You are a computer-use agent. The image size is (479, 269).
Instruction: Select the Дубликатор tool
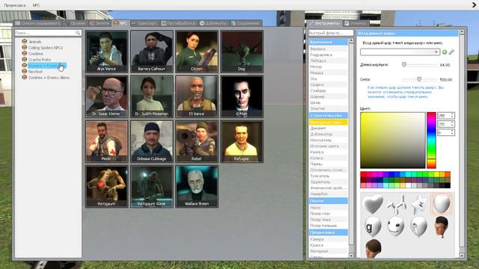328,134
